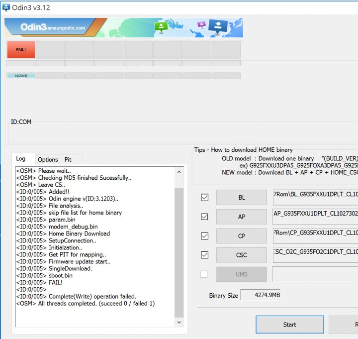Click the log vertical scrollbar thumb
The width and height of the screenshot is (358, 339).
[x=179, y=252]
